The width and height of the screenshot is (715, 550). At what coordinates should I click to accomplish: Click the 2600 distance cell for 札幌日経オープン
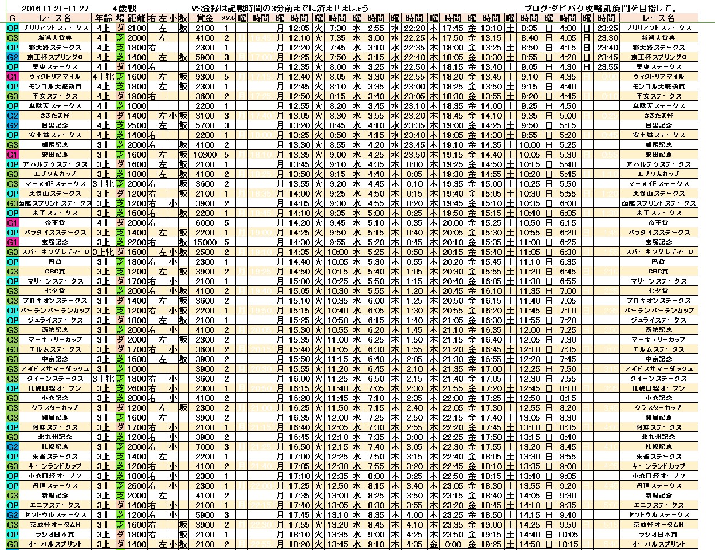pos(136,388)
